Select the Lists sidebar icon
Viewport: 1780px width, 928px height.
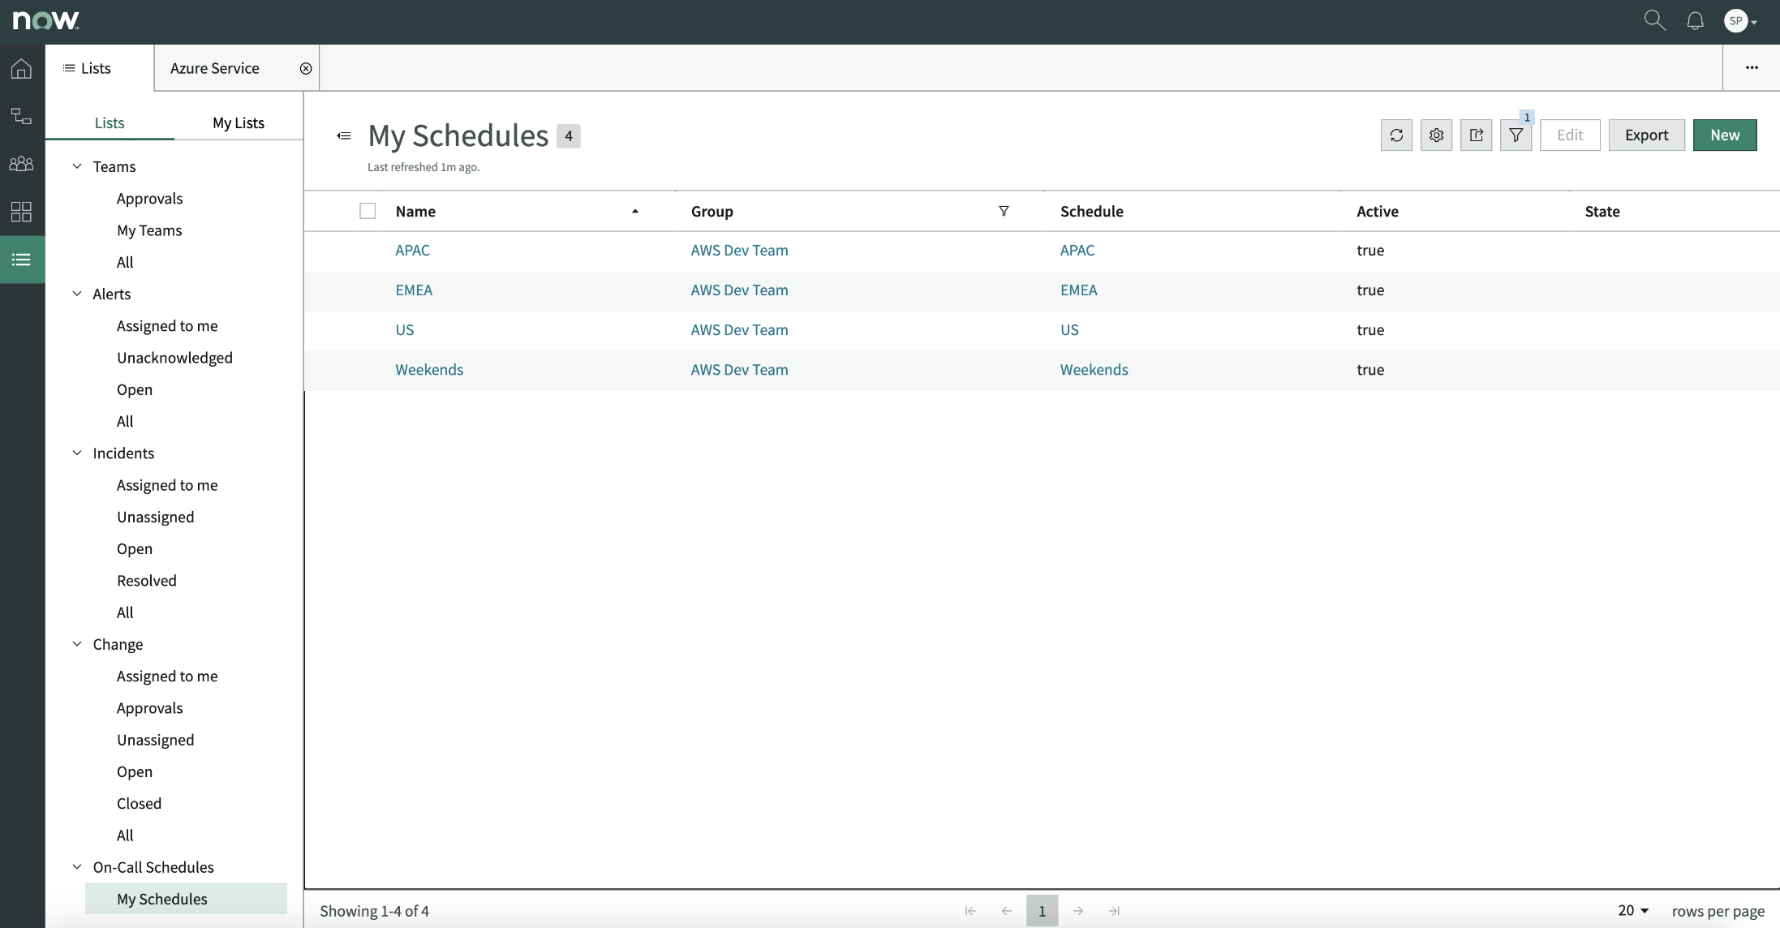point(22,260)
